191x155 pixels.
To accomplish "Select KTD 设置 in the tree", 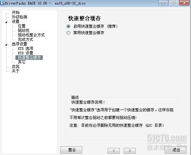I will pos(25,53).
